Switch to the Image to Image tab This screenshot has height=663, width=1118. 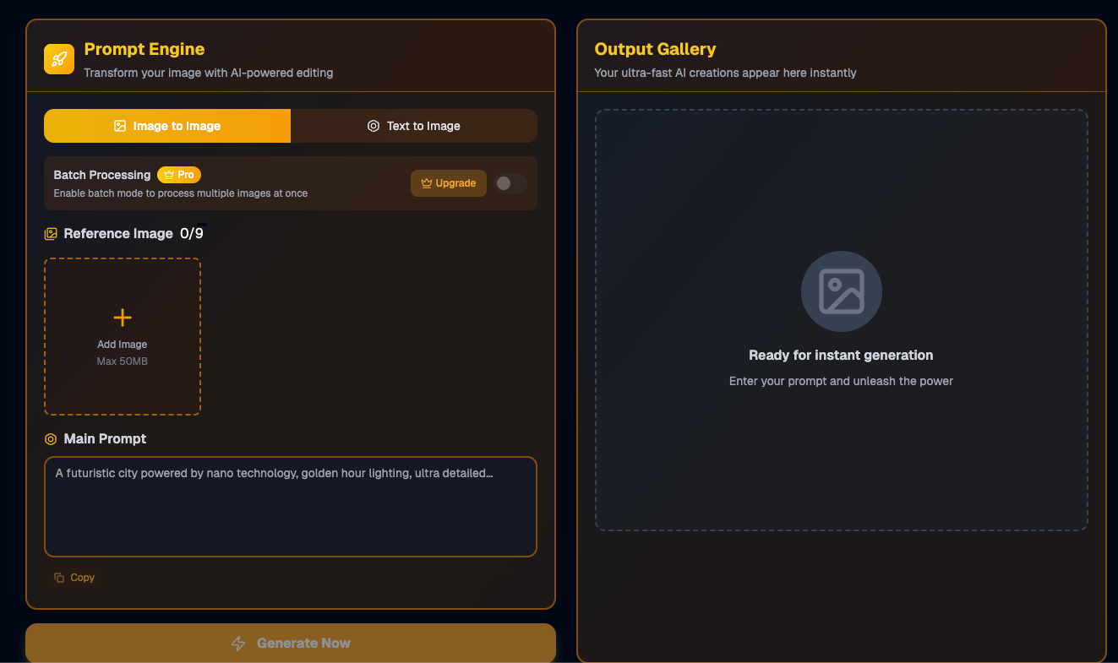tap(167, 126)
